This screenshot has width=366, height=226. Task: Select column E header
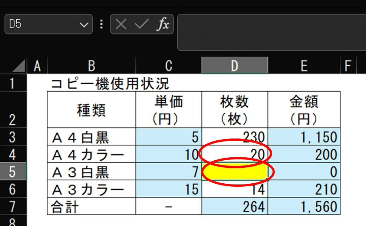(x=304, y=66)
